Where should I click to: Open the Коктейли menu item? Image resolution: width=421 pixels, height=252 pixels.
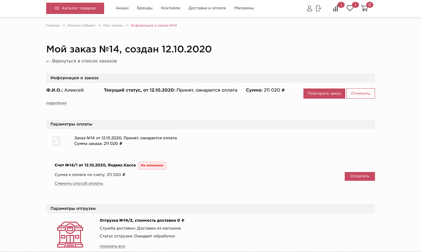170,8
